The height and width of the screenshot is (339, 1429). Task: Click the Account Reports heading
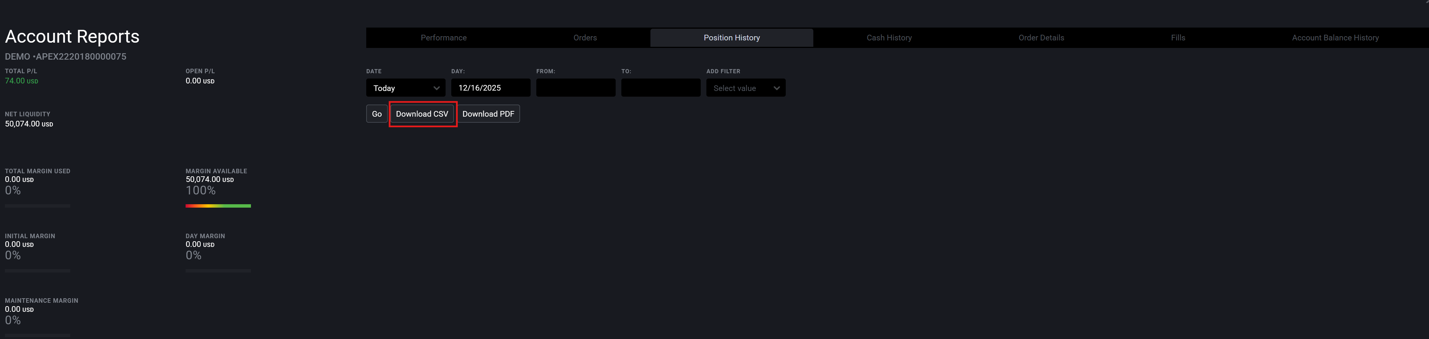(72, 37)
